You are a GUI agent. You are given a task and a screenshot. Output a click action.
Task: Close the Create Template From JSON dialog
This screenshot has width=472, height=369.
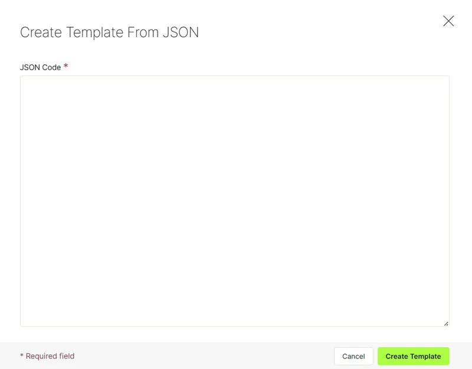pyautogui.click(x=448, y=21)
